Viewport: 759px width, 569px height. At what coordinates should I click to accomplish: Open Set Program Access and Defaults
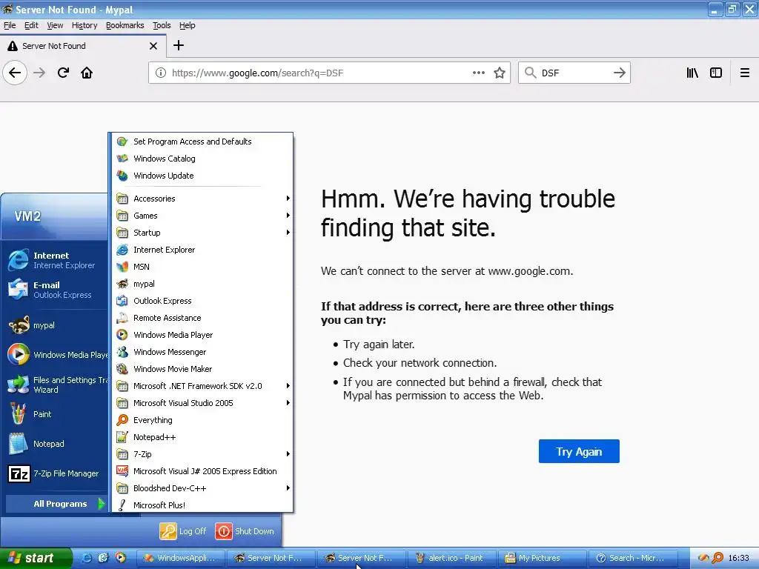(x=202, y=142)
